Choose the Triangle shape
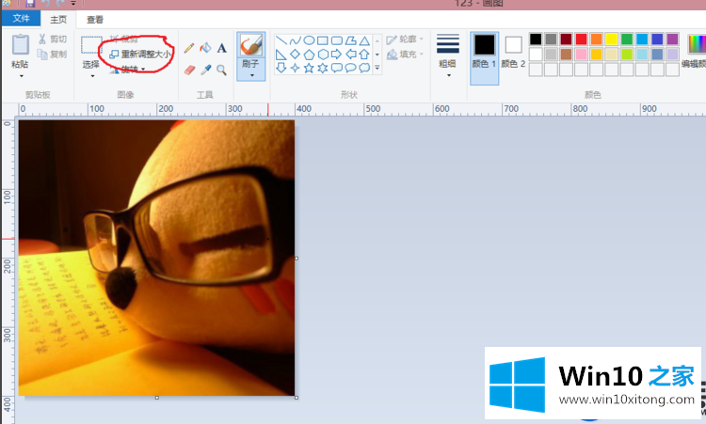This screenshot has height=424, width=706. tap(364, 40)
